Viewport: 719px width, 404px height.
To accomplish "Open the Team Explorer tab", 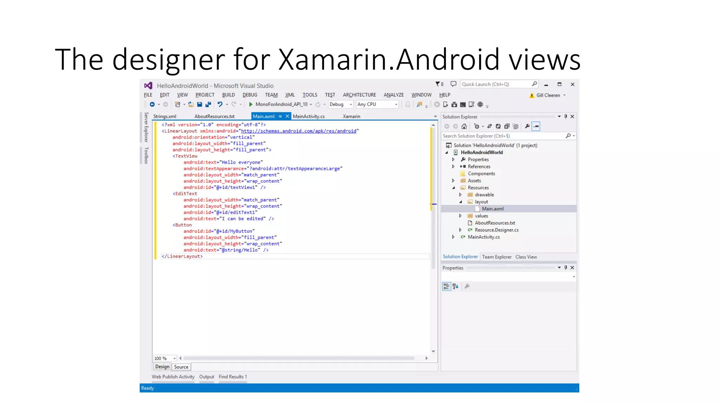I will click(497, 257).
